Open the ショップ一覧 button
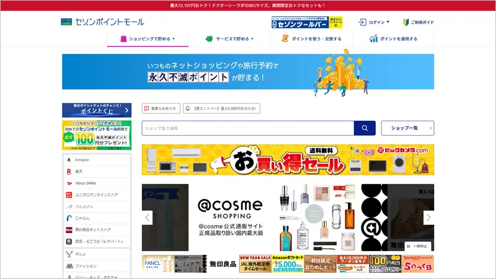This screenshot has width=496, height=279. point(408,128)
